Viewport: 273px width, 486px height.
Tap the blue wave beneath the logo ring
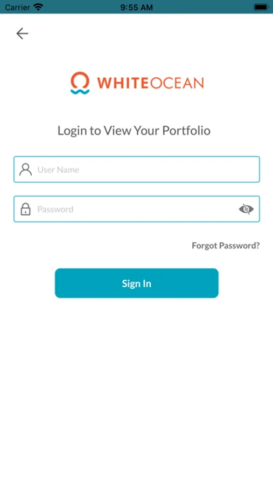pos(80,91)
